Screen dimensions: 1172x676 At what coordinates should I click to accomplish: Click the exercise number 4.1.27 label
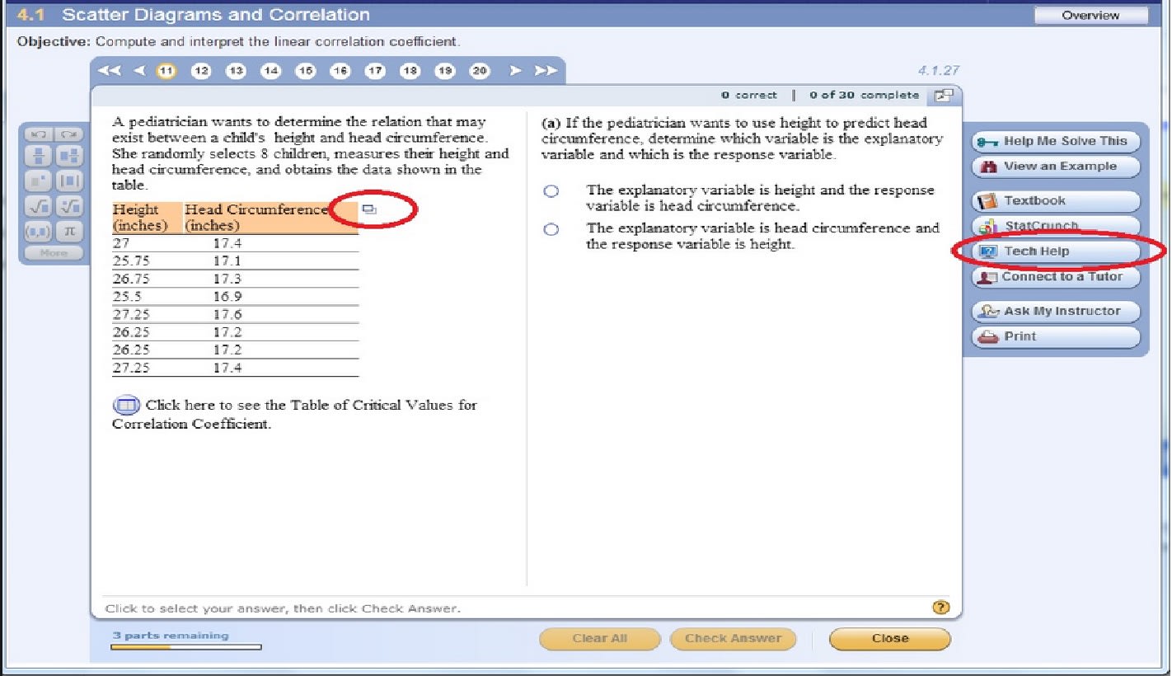tap(939, 71)
